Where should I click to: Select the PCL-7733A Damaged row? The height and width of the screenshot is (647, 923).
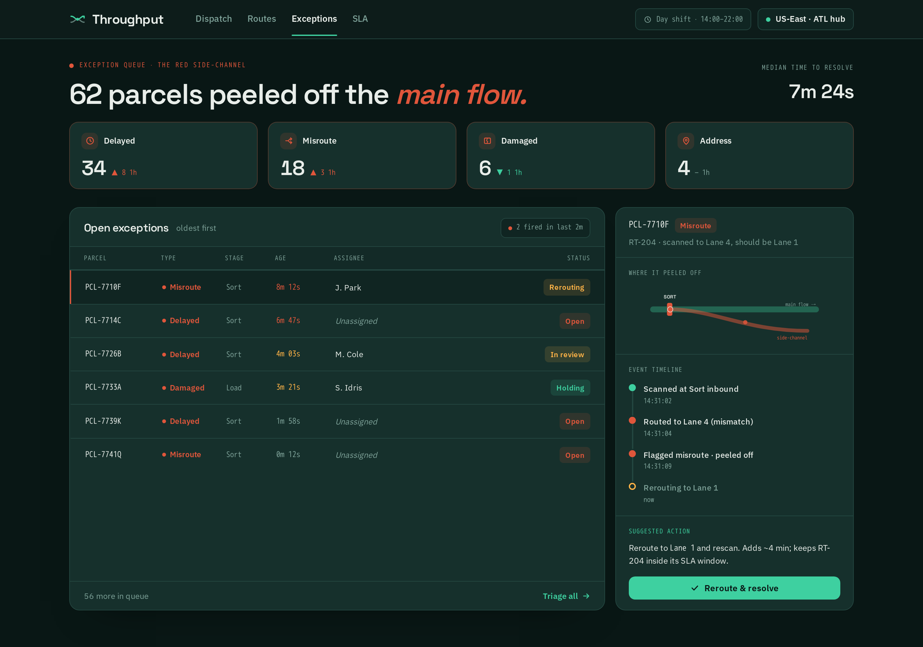337,388
